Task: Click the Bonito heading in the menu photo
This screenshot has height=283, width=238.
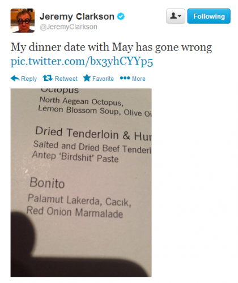Action: coord(47,183)
